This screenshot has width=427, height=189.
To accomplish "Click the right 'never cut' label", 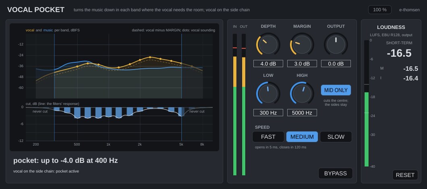I will [197, 111].
